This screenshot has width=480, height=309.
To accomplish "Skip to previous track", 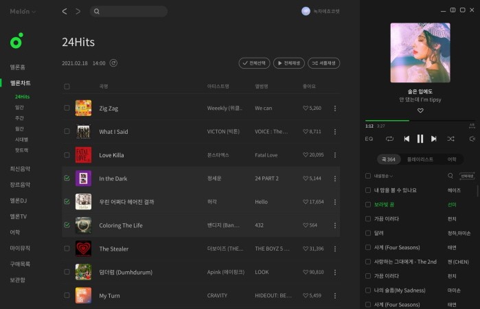I will point(407,139).
